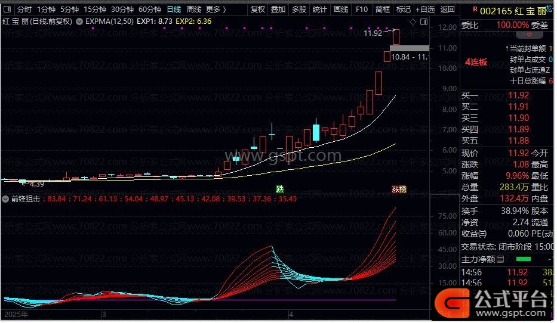Click 现价 value 11.92
This screenshot has height=323, width=557.
tap(518, 153)
